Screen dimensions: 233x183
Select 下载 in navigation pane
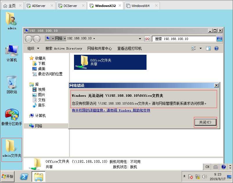[39, 63]
